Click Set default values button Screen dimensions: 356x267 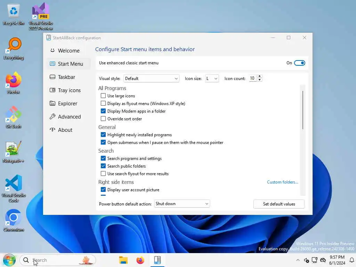click(x=279, y=204)
